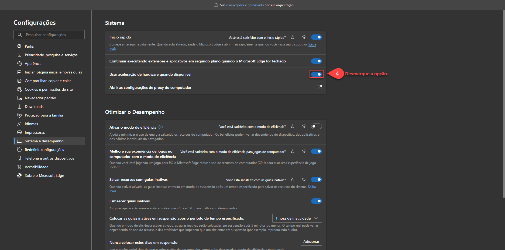
Task: Click thumbs up for Início rápido feedback
Action: tap(293, 37)
